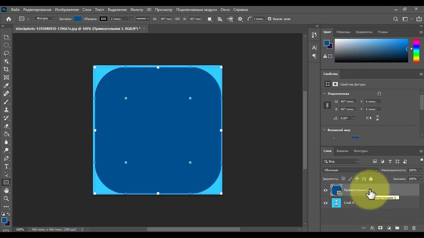The height and width of the screenshot is (238, 424).
Task: Collapse the Перспектива section
Action: (324, 94)
